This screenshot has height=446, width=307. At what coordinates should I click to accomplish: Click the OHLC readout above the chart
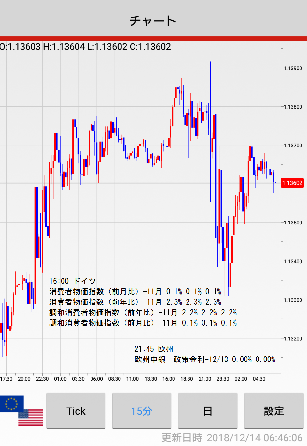tap(86, 47)
